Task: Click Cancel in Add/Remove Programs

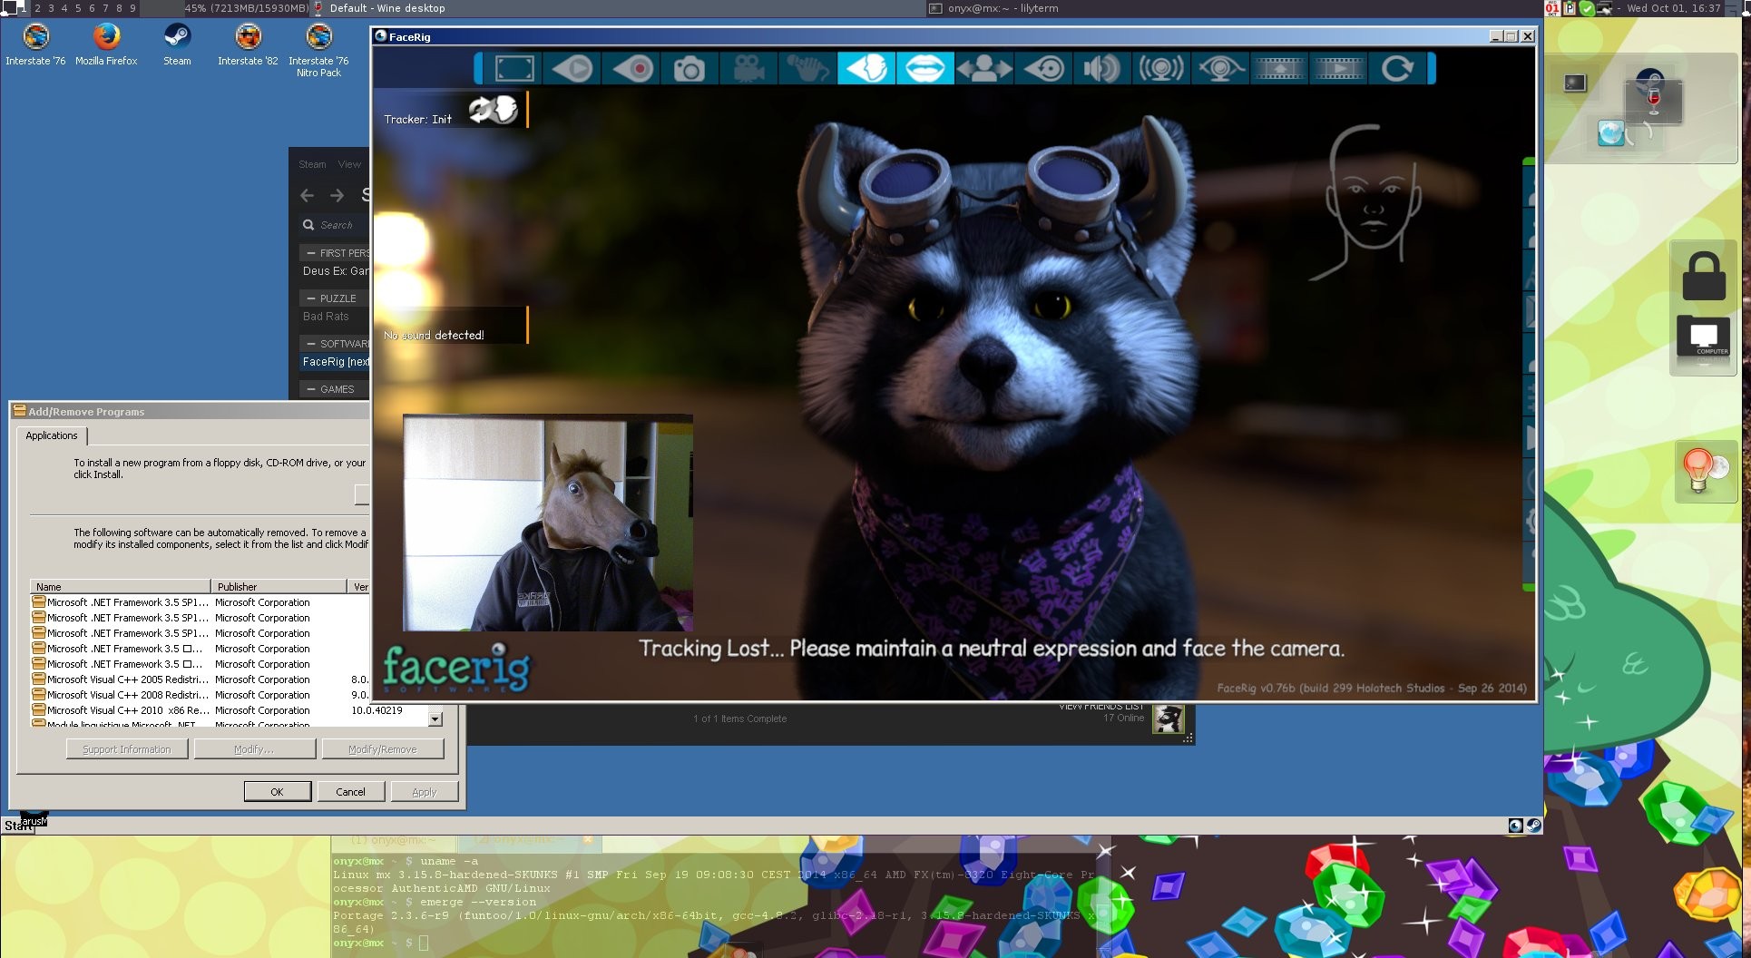Action: 350,792
